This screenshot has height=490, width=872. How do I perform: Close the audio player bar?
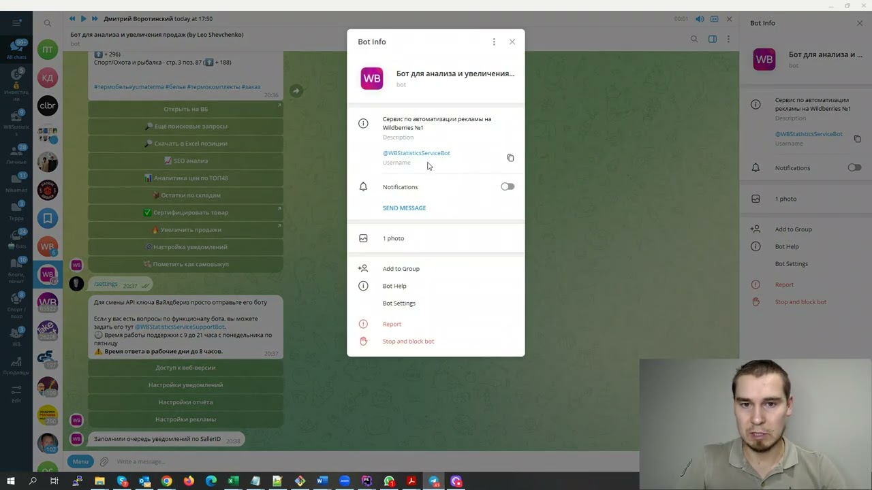(729, 19)
